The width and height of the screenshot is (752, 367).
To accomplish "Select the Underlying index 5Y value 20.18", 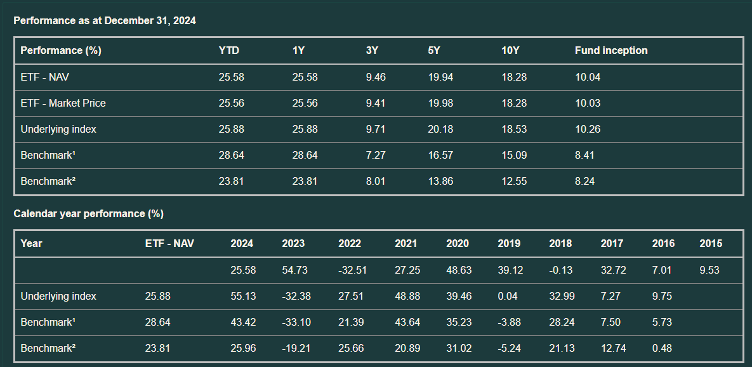I will click(x=441, y=129).
